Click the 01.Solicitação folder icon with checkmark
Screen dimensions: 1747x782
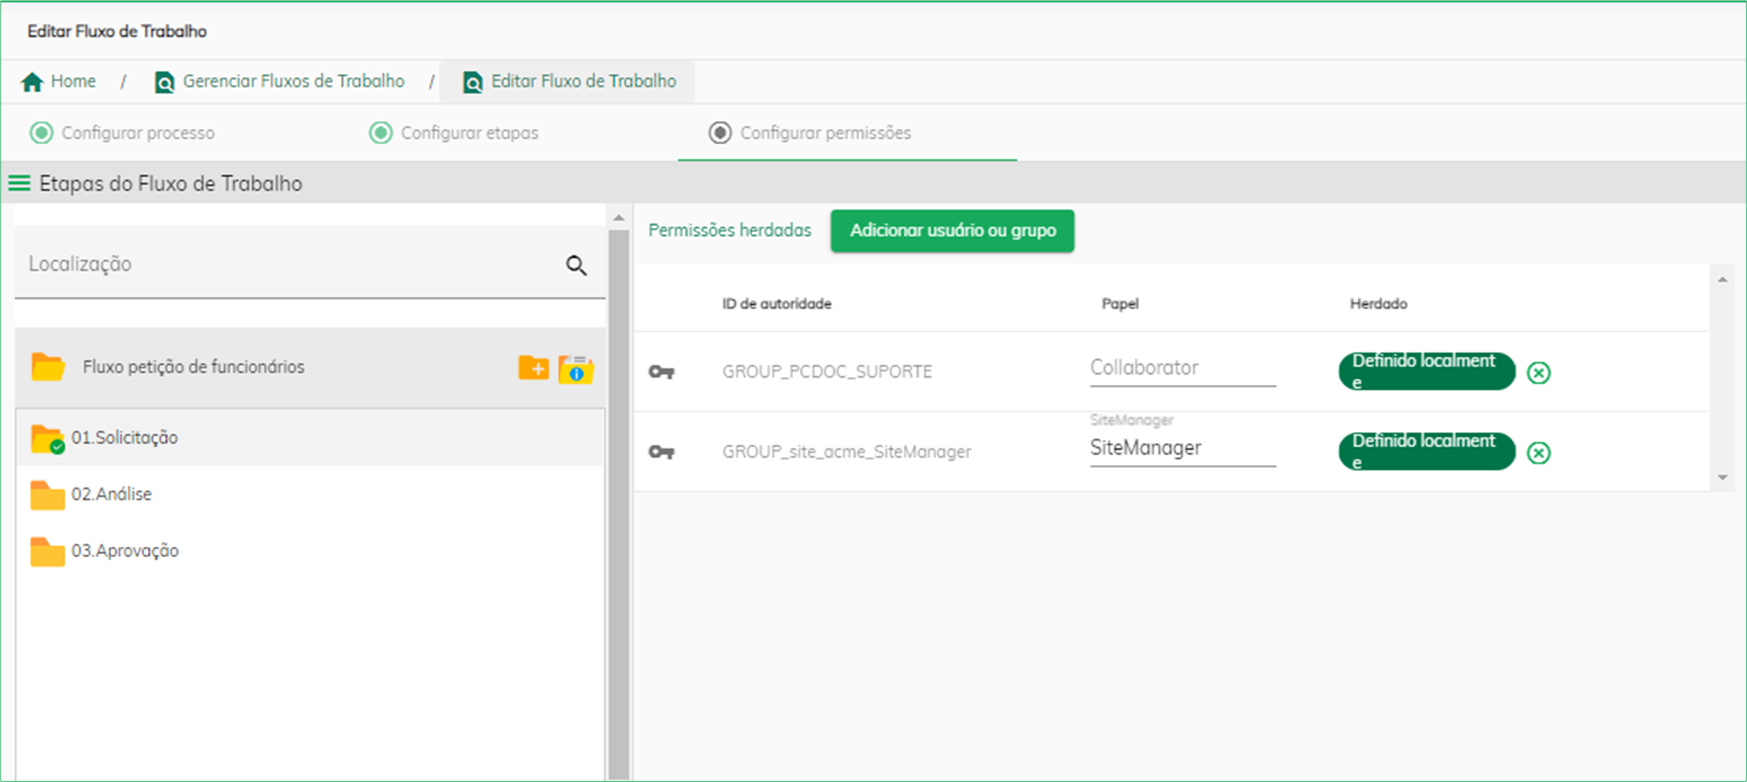point(48,439)
